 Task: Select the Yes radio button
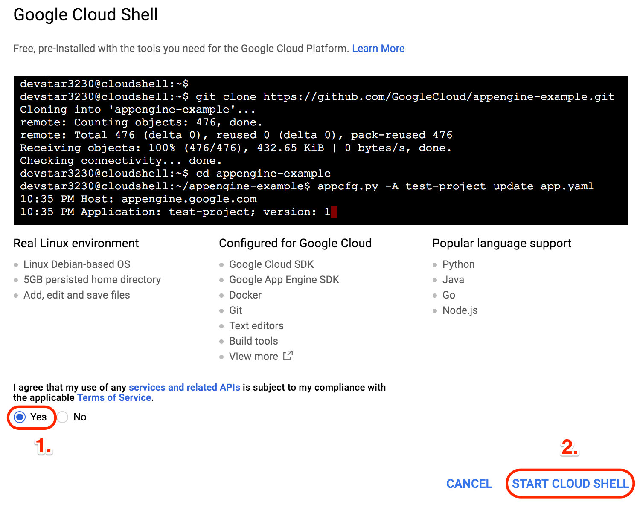tap(20, 417)
